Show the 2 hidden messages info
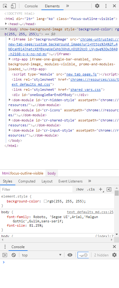This screenshot has height=288, width=119. [x=101, y=255]
